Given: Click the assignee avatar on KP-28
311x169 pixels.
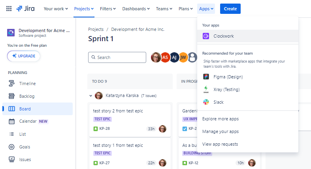Looking at the screenshot, I should tap(163, 129).
